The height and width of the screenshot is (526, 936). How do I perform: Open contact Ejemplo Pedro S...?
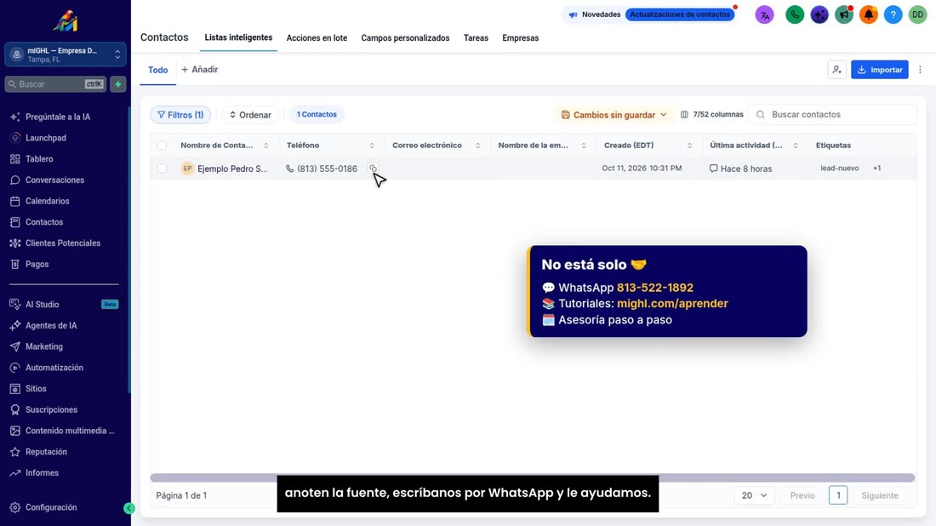[232, 169]
